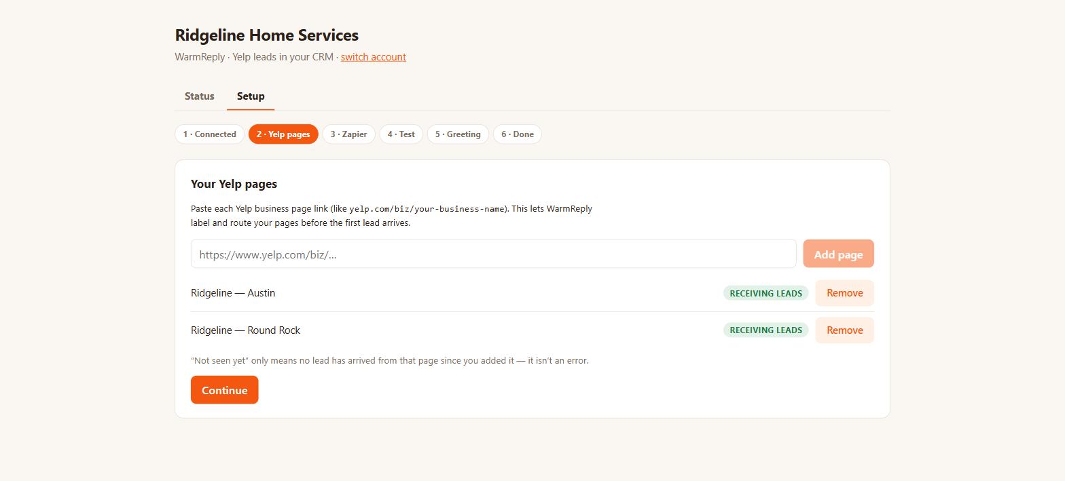Click the "Not seen yet" note text
Viewport: 1065px width, 481px height.
tap(390, 361)
